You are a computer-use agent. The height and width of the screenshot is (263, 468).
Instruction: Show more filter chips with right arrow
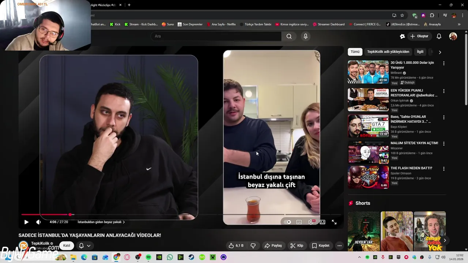tap(440, 52)
